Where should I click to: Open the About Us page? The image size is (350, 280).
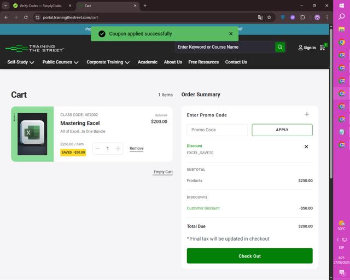tap(173, 62)
